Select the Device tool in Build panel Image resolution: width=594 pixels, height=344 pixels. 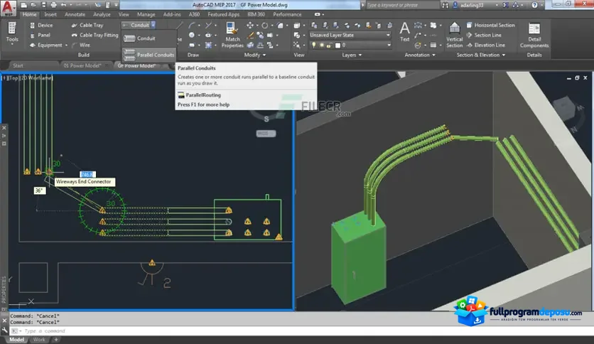(x=41, y=25)
